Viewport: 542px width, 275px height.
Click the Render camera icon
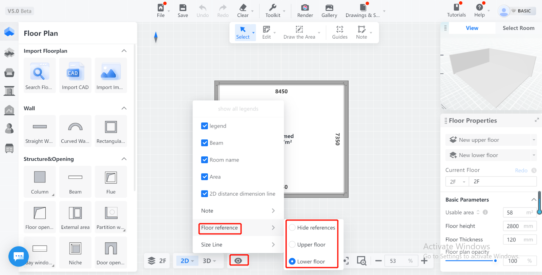point(305,8)
